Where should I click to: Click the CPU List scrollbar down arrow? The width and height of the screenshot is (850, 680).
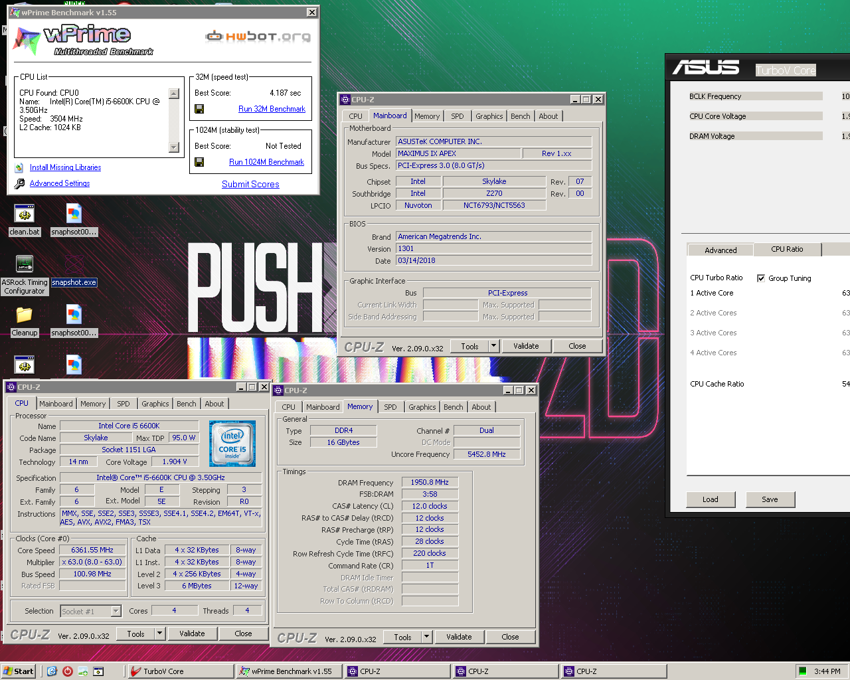pyautogui.click(x=174, y=147)
